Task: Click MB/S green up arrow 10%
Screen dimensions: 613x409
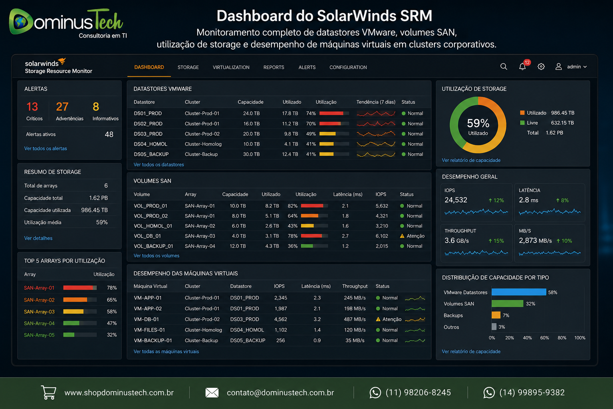Action: click(x=558, y=241)
